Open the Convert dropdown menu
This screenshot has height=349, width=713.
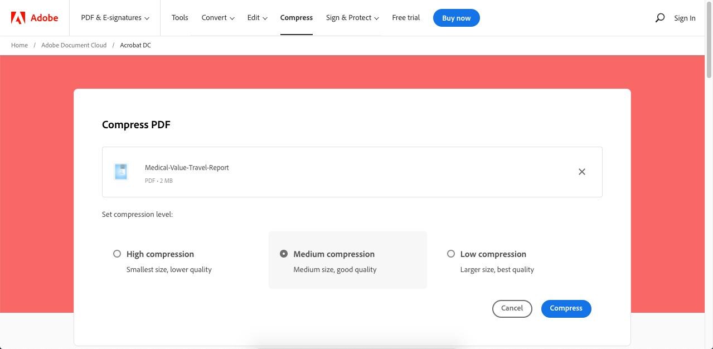[x=217, y=17]
